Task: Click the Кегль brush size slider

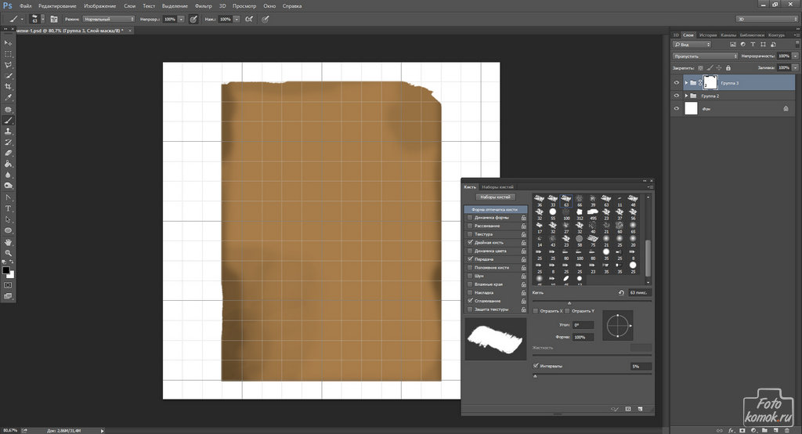Action: pyautogui.click(x=592, y=302)
